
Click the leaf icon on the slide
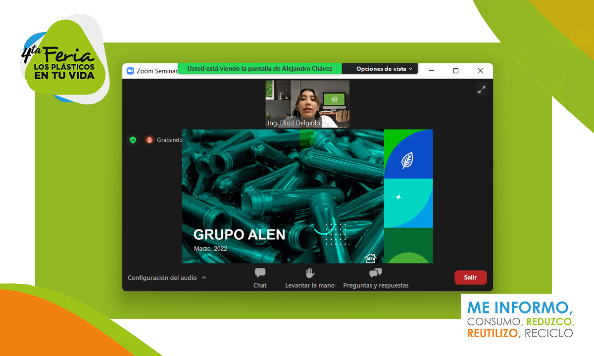point(407,161)
